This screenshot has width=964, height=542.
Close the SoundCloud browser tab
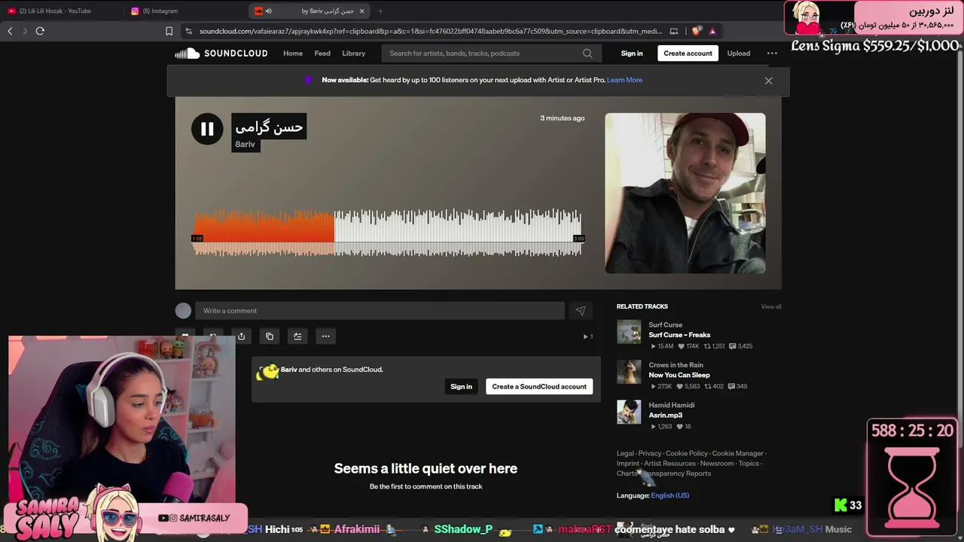coord(361,11)
